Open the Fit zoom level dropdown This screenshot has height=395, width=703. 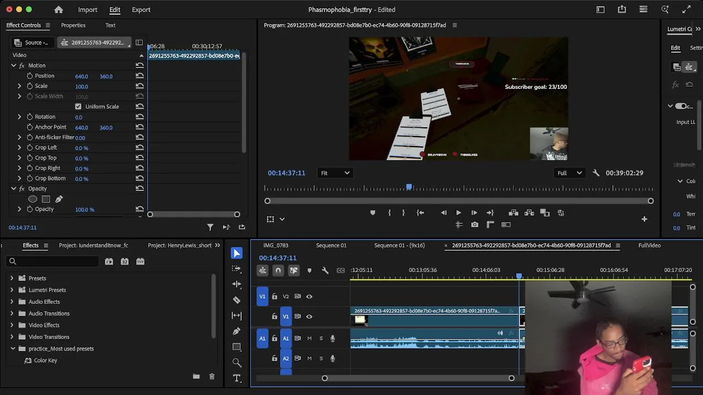[x=335, y=173]
